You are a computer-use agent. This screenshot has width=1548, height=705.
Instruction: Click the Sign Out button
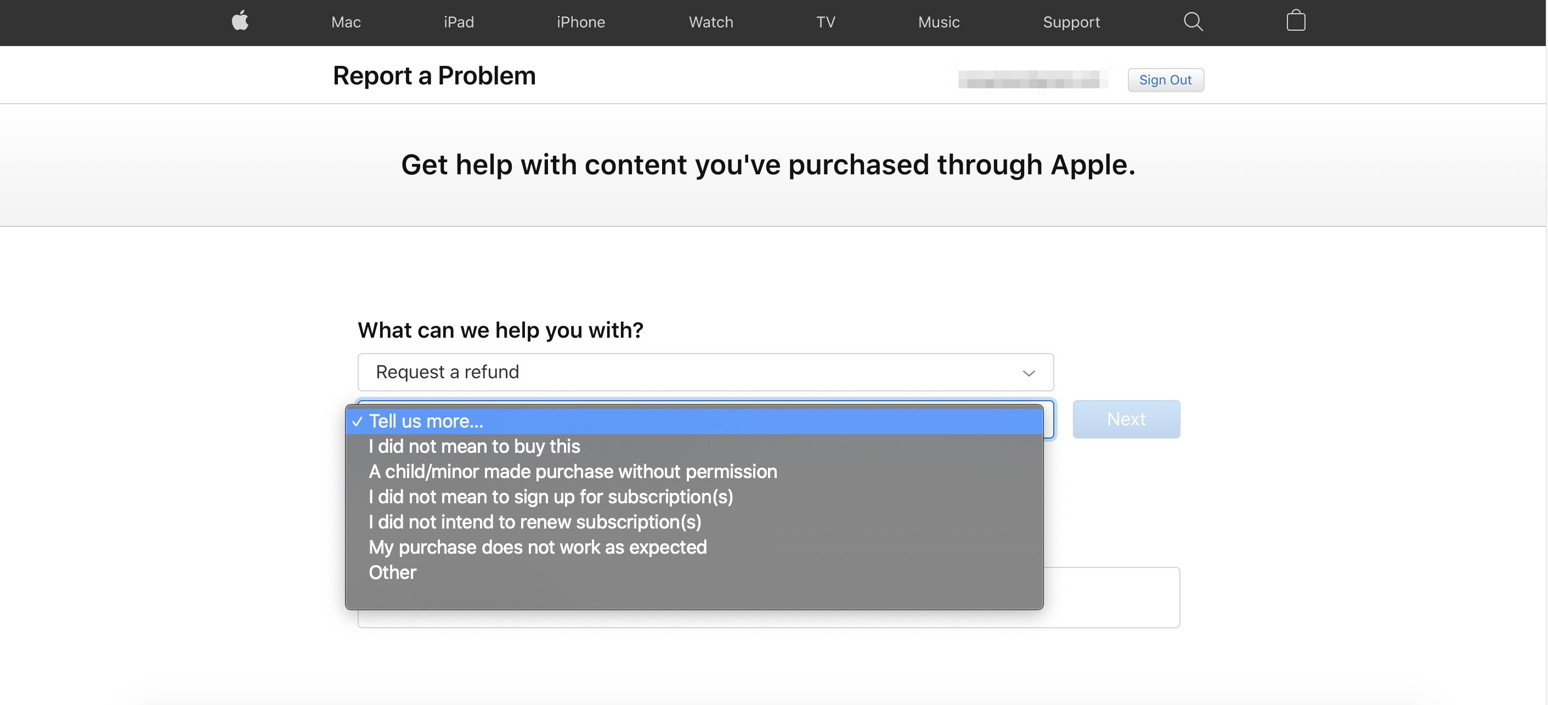[1165, 80]
